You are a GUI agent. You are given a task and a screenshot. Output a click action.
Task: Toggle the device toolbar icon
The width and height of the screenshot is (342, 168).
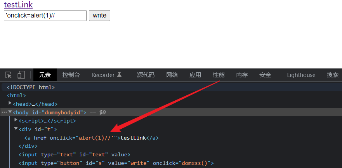pyautogui.click(x=21, y=75)
